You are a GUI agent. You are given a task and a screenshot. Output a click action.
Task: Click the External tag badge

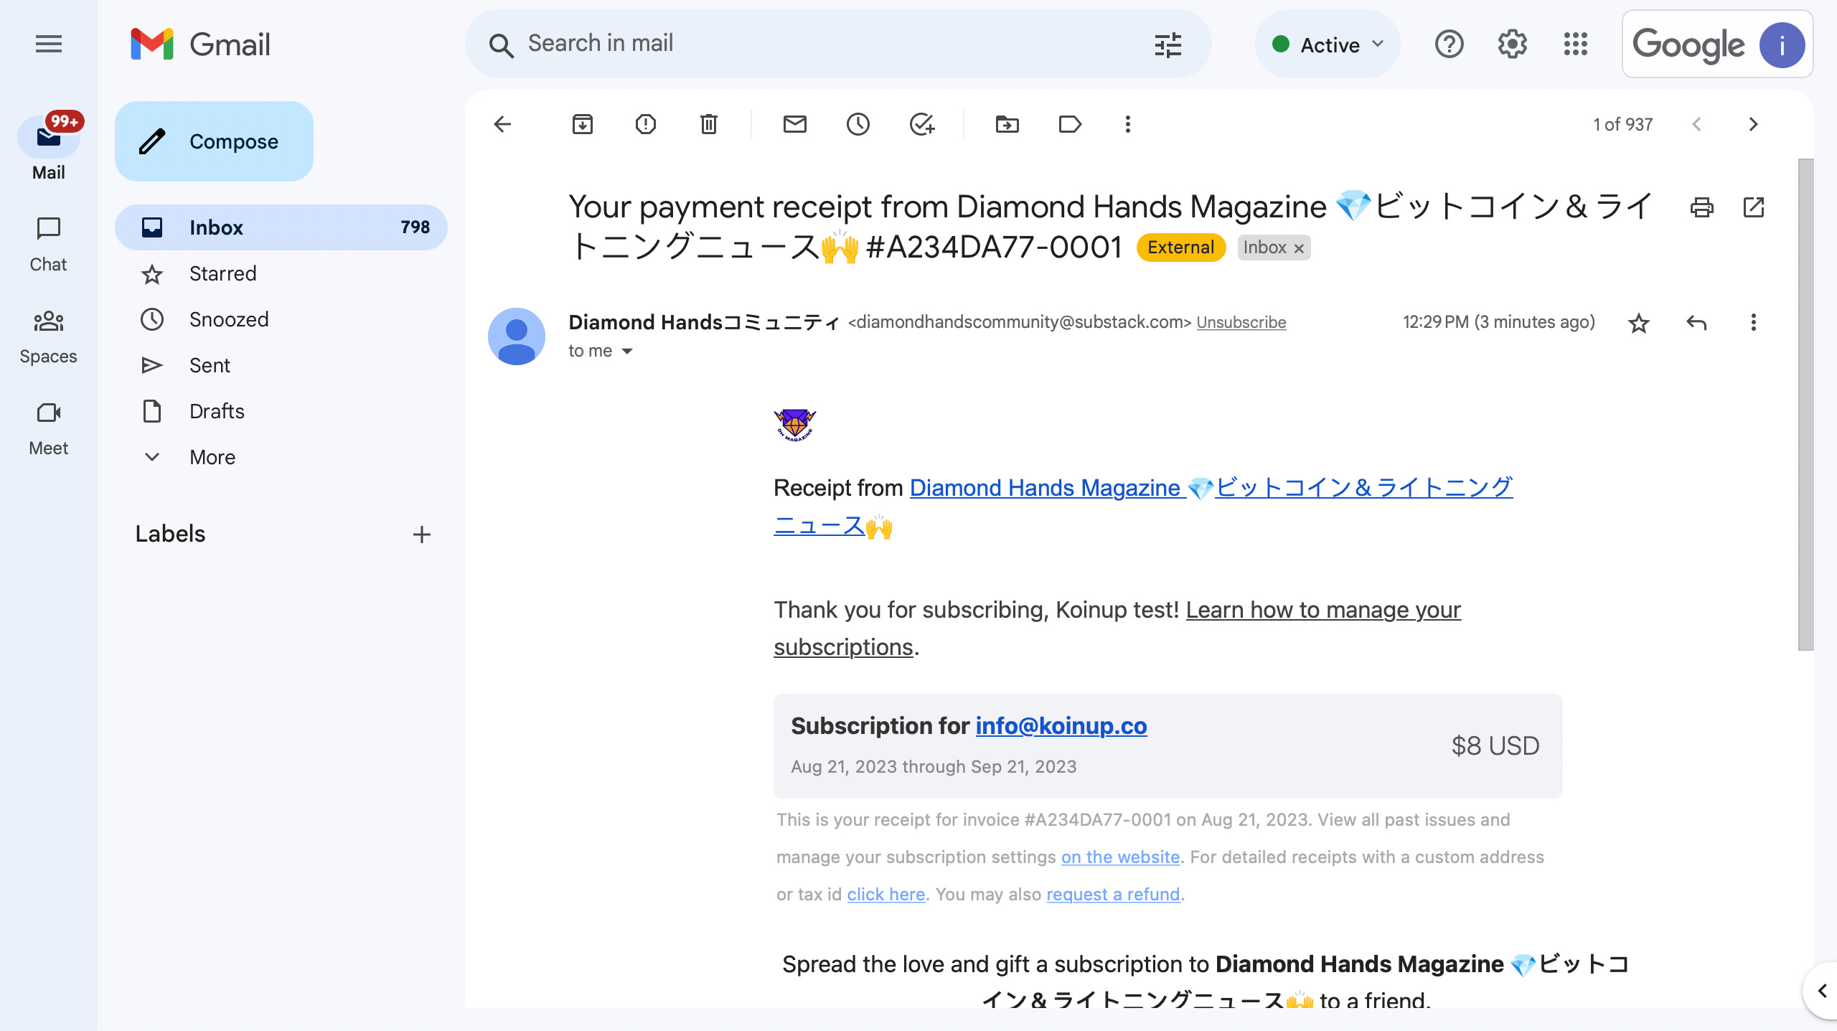pos(1180,248)
